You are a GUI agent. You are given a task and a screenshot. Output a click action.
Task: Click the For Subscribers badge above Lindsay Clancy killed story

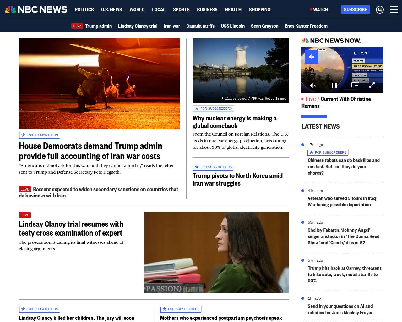(x=40, y=309)
